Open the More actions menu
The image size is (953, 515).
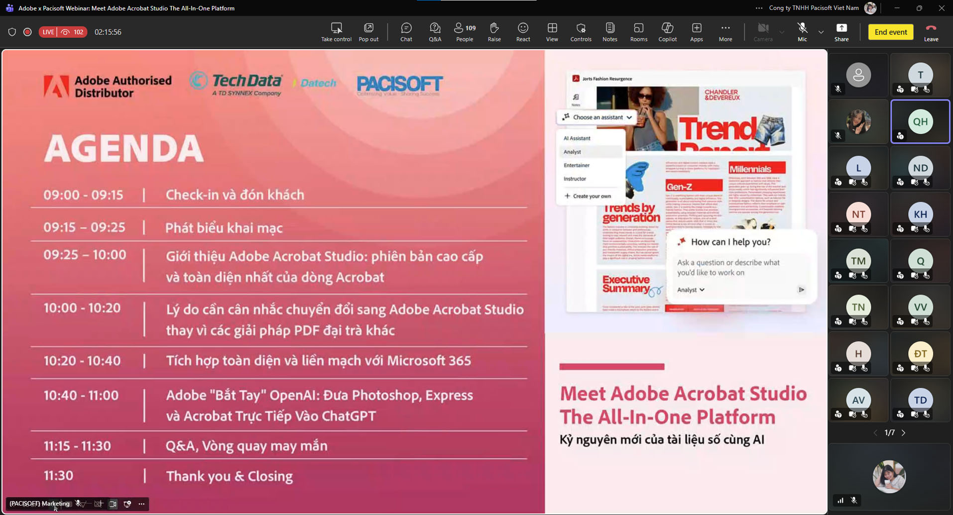[x=725, y=32]
